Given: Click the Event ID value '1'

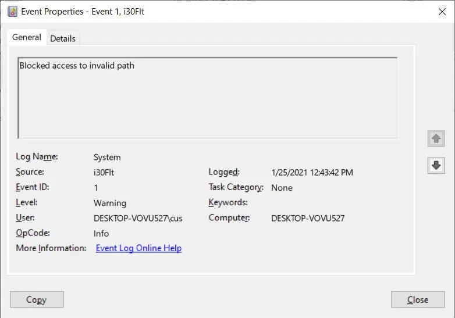Looking at the screenshot, I should click(x=96, y=188).
